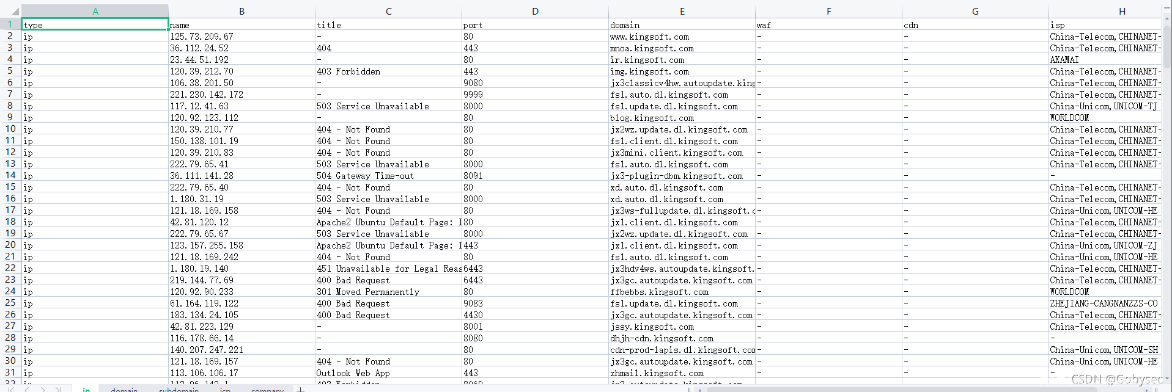
Task: Select column C header
Action: 388,11
